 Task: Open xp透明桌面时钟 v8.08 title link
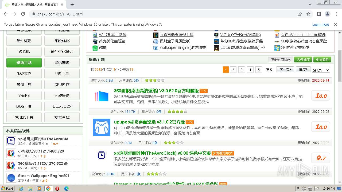162,153
